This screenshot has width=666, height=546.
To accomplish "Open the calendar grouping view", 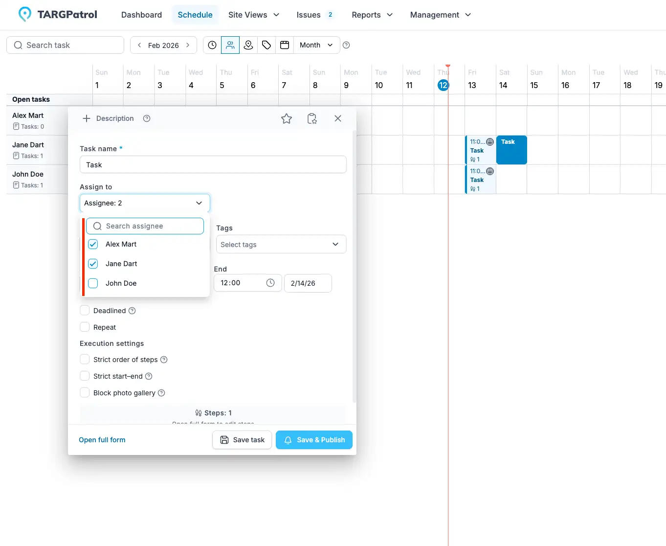I will [x=284, y=45].
